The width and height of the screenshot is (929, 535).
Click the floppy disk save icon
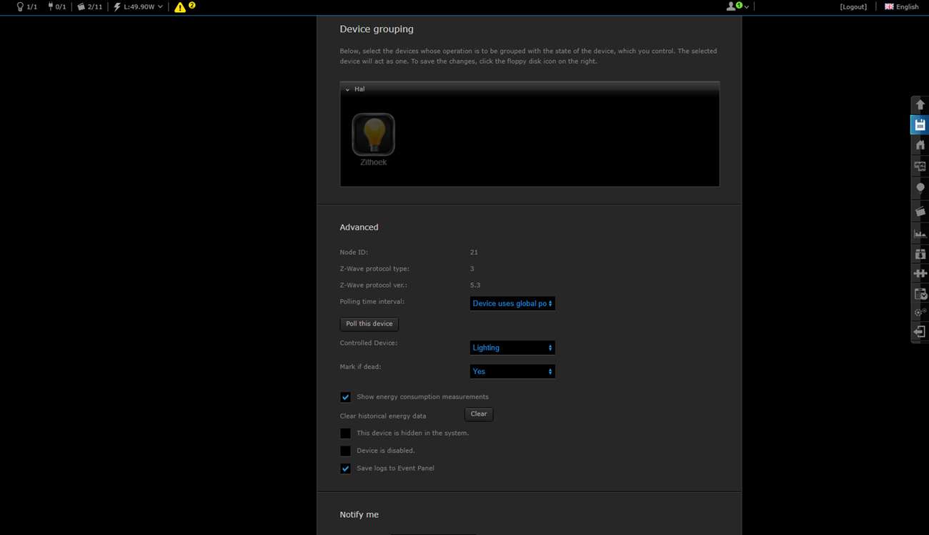[x=920, y=125]
